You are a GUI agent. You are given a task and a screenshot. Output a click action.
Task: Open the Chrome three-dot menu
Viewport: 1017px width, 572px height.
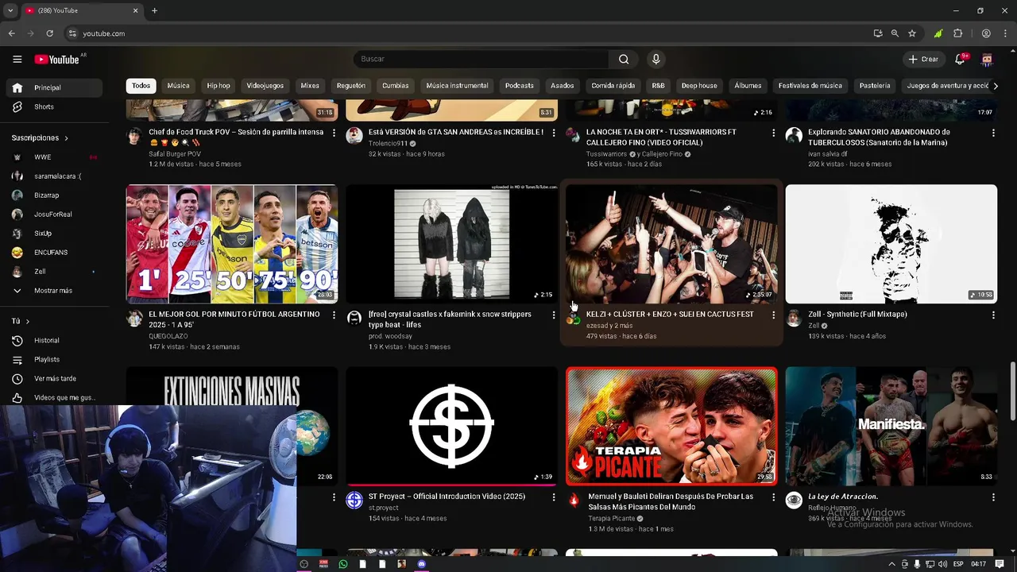(x=1006, y=33)
